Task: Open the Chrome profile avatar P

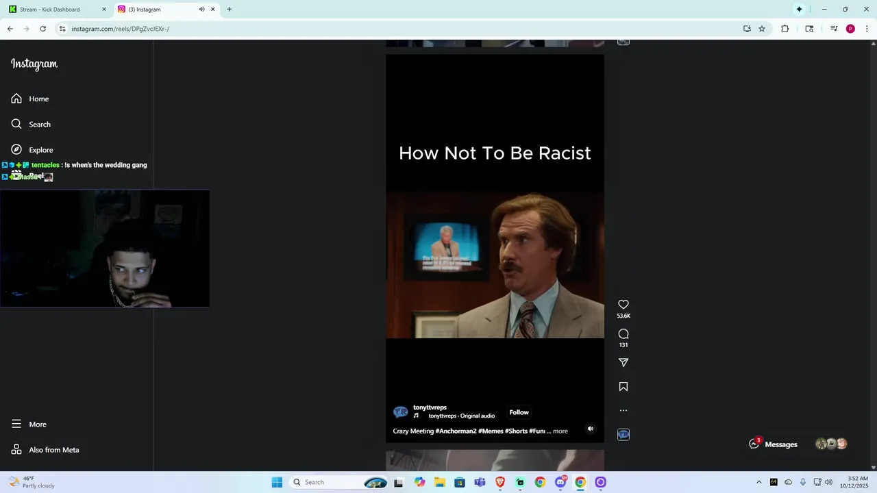Action: click(850, 29)
